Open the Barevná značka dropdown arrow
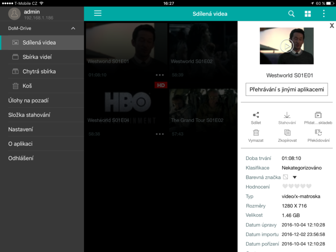 click(x=294, y=177)
